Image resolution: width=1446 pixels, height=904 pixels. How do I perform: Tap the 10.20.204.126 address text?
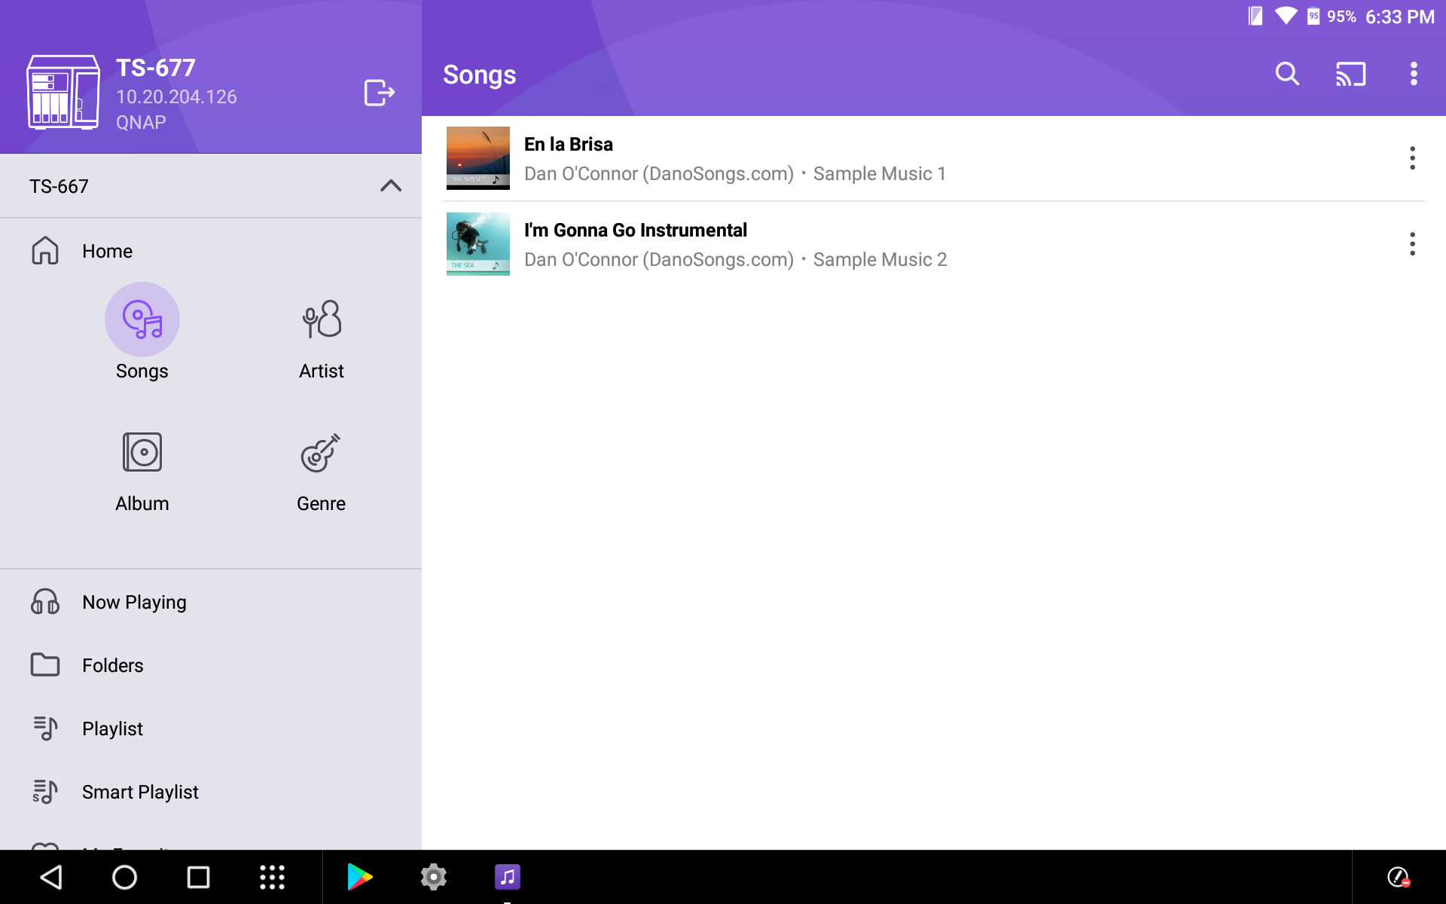(x=176, y=96)
